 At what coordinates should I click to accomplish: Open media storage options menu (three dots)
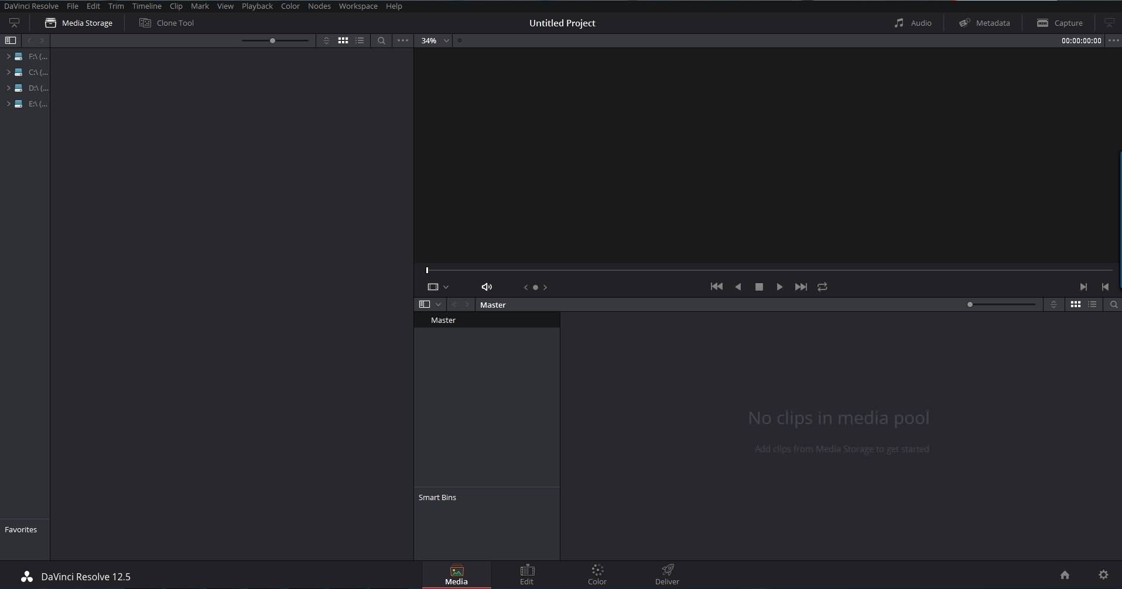(x=403, y=40)
